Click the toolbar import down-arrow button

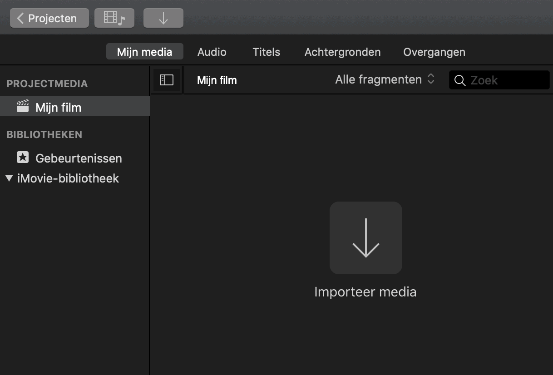tap(163, 18)
